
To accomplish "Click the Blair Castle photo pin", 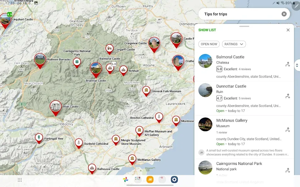I will coord(55,107).
